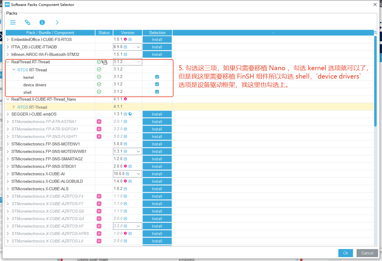Collapse the RTOS RT-Thread bundle under RealThread.RT-Thread

tap(14, 70)
